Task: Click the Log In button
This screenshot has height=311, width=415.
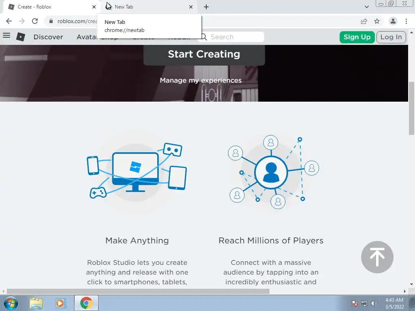Action: tap(391, 37)
